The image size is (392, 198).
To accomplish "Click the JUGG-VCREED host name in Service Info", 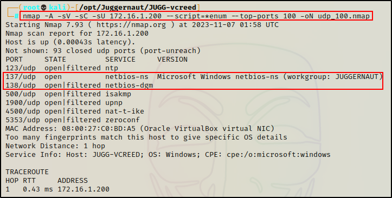I will tap(116, 155).
